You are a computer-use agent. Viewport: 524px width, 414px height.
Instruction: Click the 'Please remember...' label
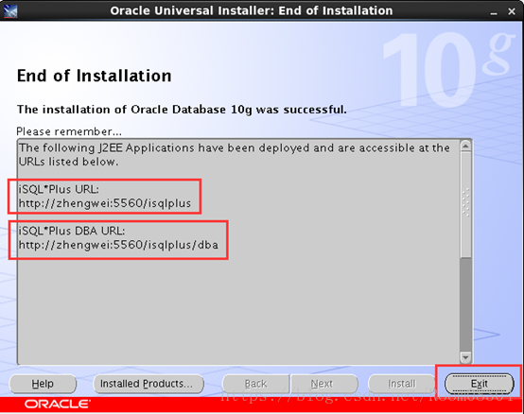coord(69,131)
